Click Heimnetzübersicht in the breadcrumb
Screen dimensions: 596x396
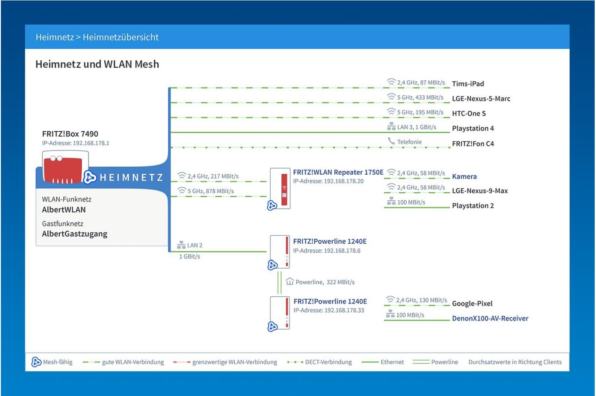coord(121,37)
